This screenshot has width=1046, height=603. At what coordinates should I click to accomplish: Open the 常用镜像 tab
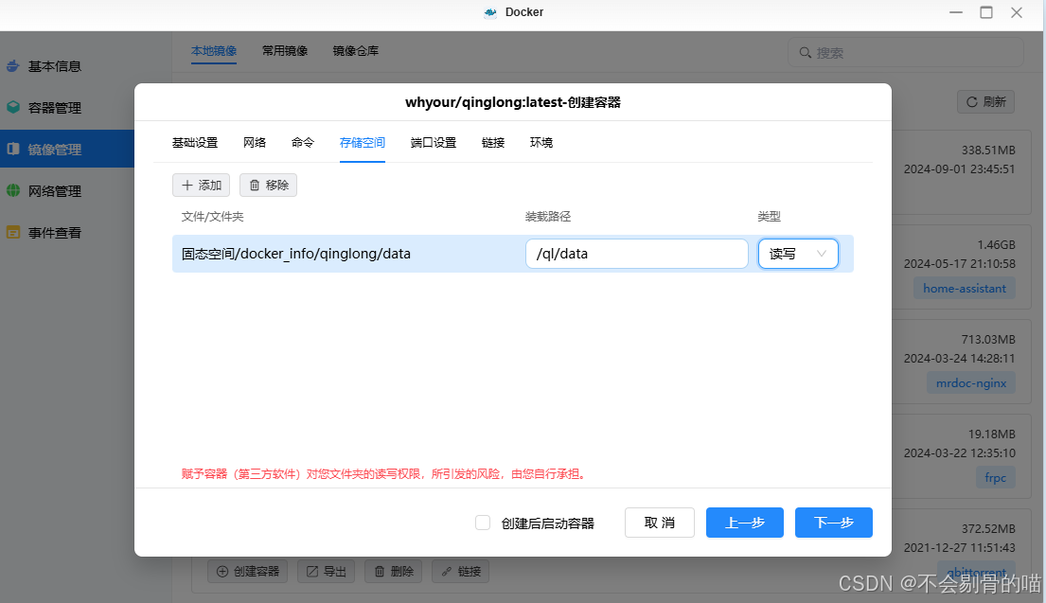[285, 51]
